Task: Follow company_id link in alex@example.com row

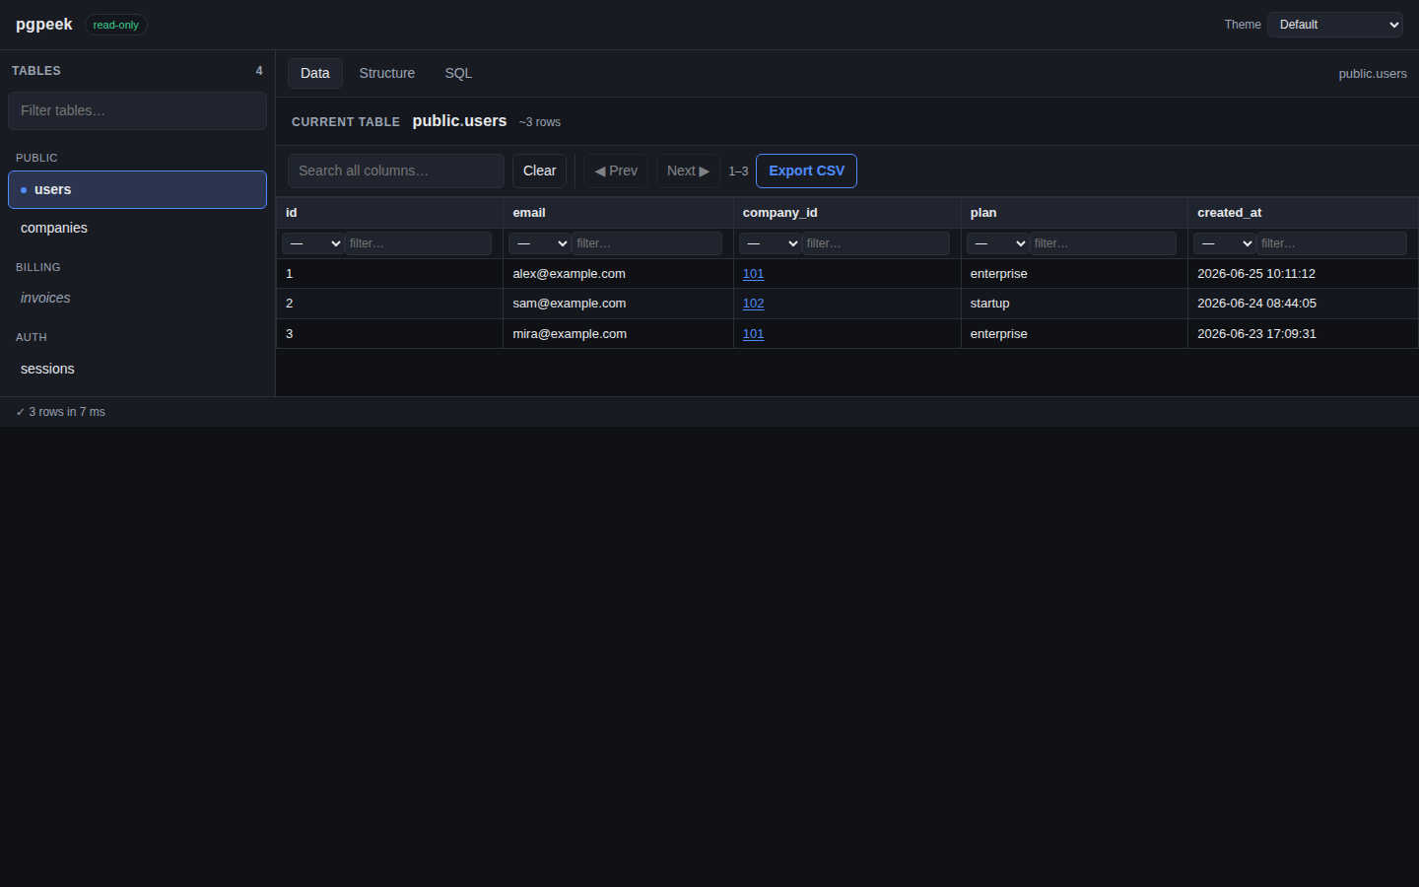Action: [753, 274]
